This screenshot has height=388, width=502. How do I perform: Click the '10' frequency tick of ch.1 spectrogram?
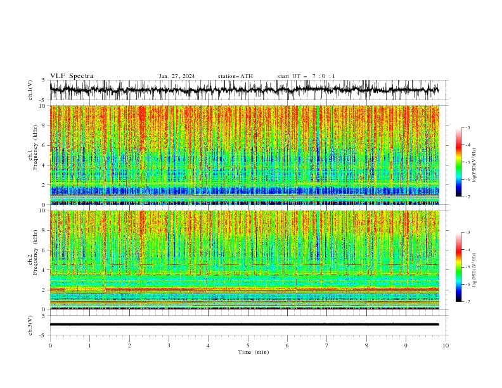[x=44, y=106]
